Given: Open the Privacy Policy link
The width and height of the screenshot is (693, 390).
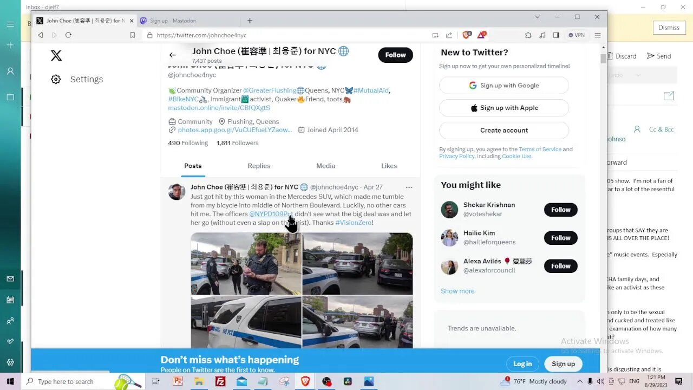Looking at the screenshot, I should tap(456, 157).
